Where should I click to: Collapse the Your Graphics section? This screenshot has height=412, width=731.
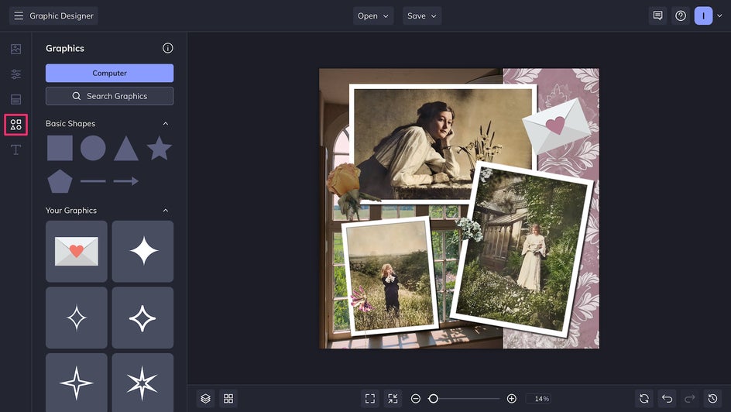click(166, 211)
